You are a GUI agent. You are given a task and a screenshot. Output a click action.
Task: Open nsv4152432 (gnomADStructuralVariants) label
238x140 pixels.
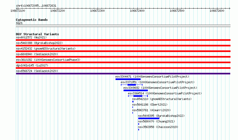(x=46, y=49)
